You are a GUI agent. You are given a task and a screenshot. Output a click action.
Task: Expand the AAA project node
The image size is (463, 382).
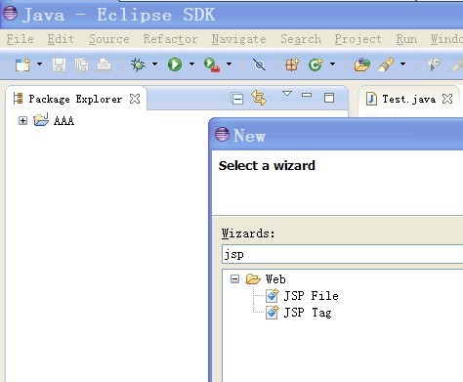pyautogui.click(x=22, y=121)
